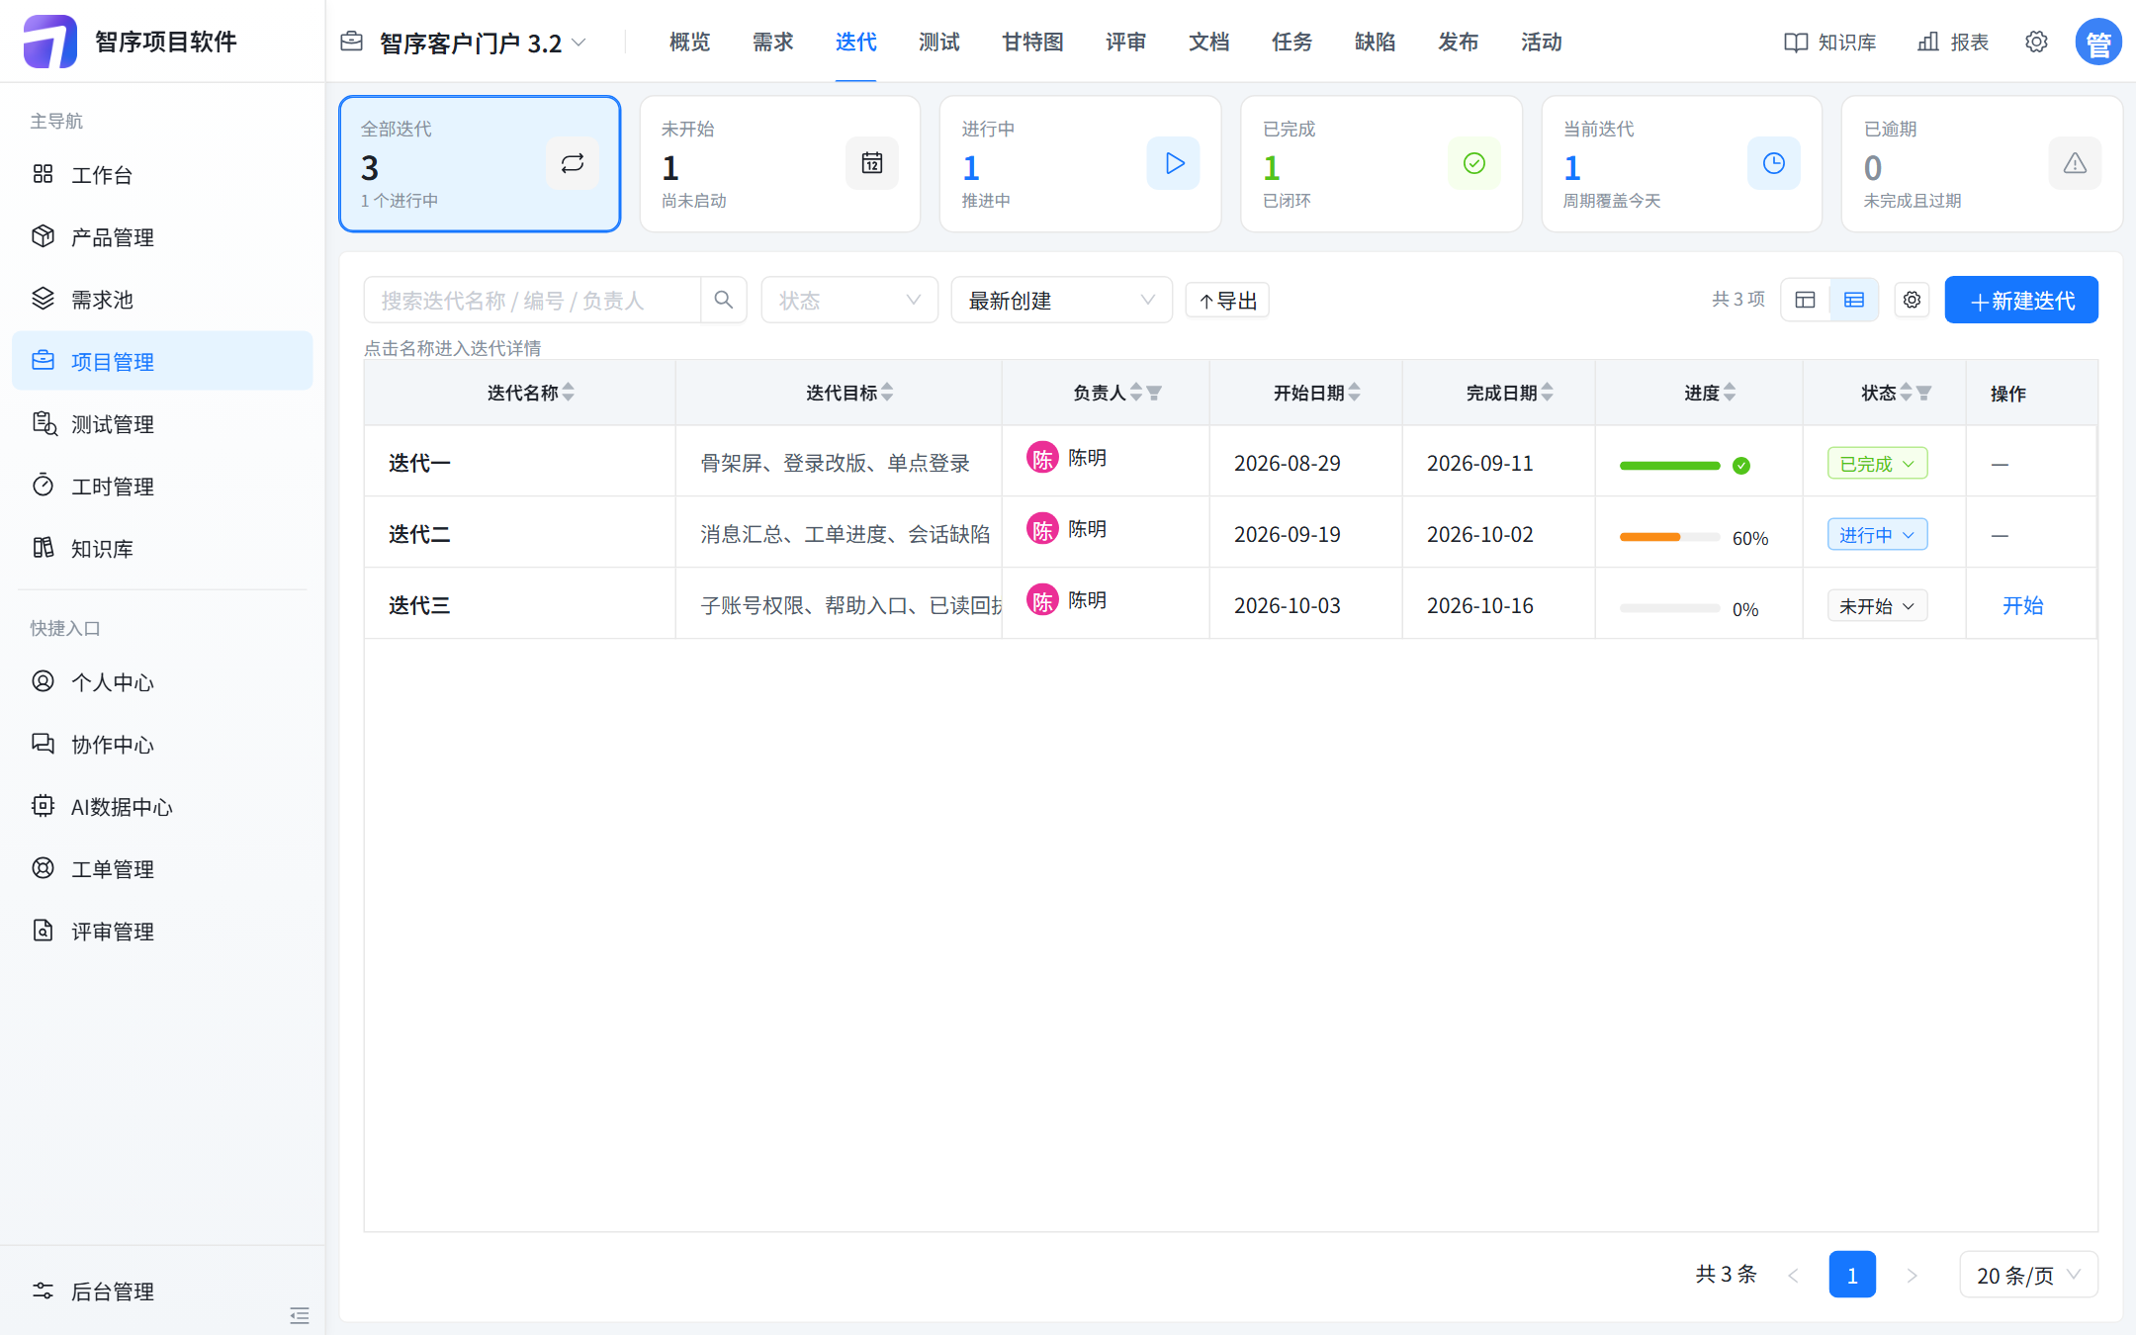The width and height of the screenshot is (2136, 1335).
Task: Collapse the sidebar menu icon
Action: click(300, 1315)
